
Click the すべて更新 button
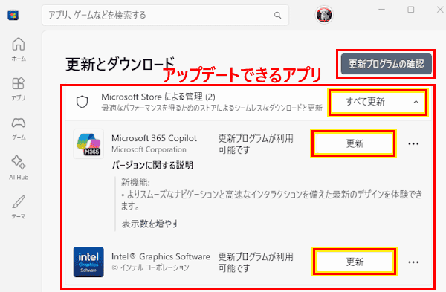point(365,102)
